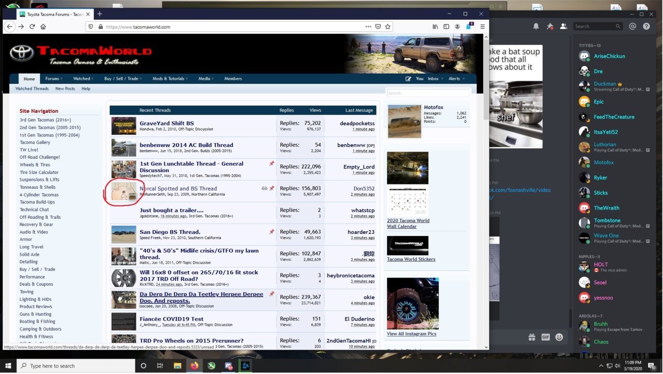The image size is (663, 374).
Task: Open Watched Threads sub-navigation link
Action: (32, 89)
